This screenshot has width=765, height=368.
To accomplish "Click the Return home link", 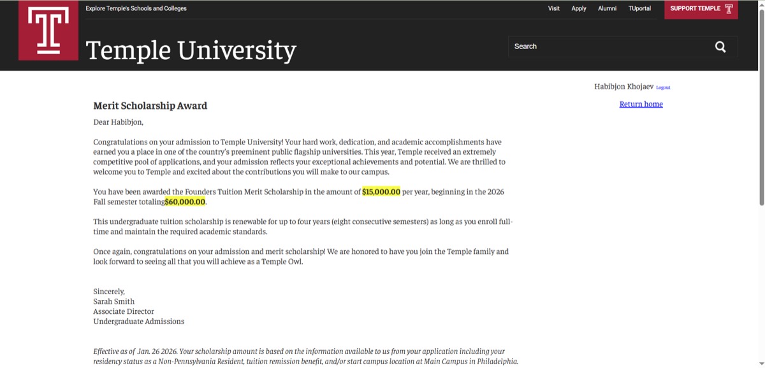I will (641, 104).
